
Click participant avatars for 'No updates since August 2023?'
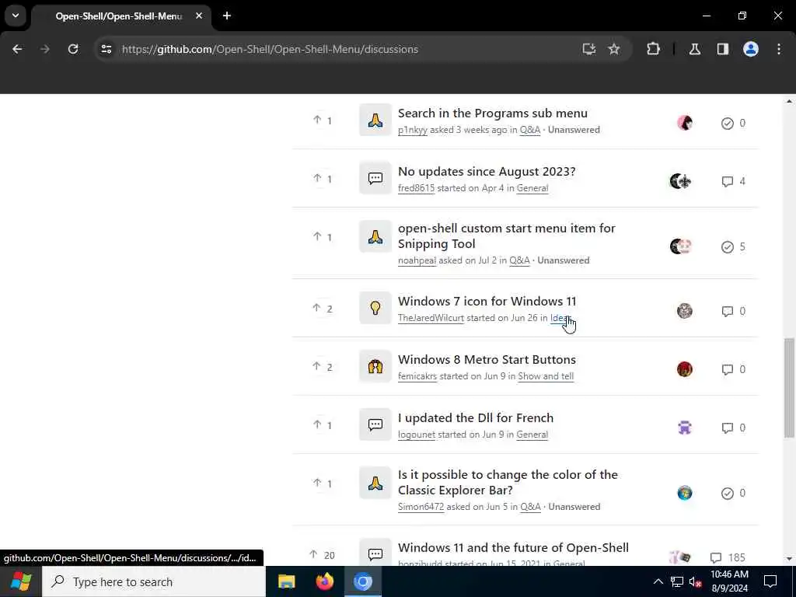coord(680,181)
